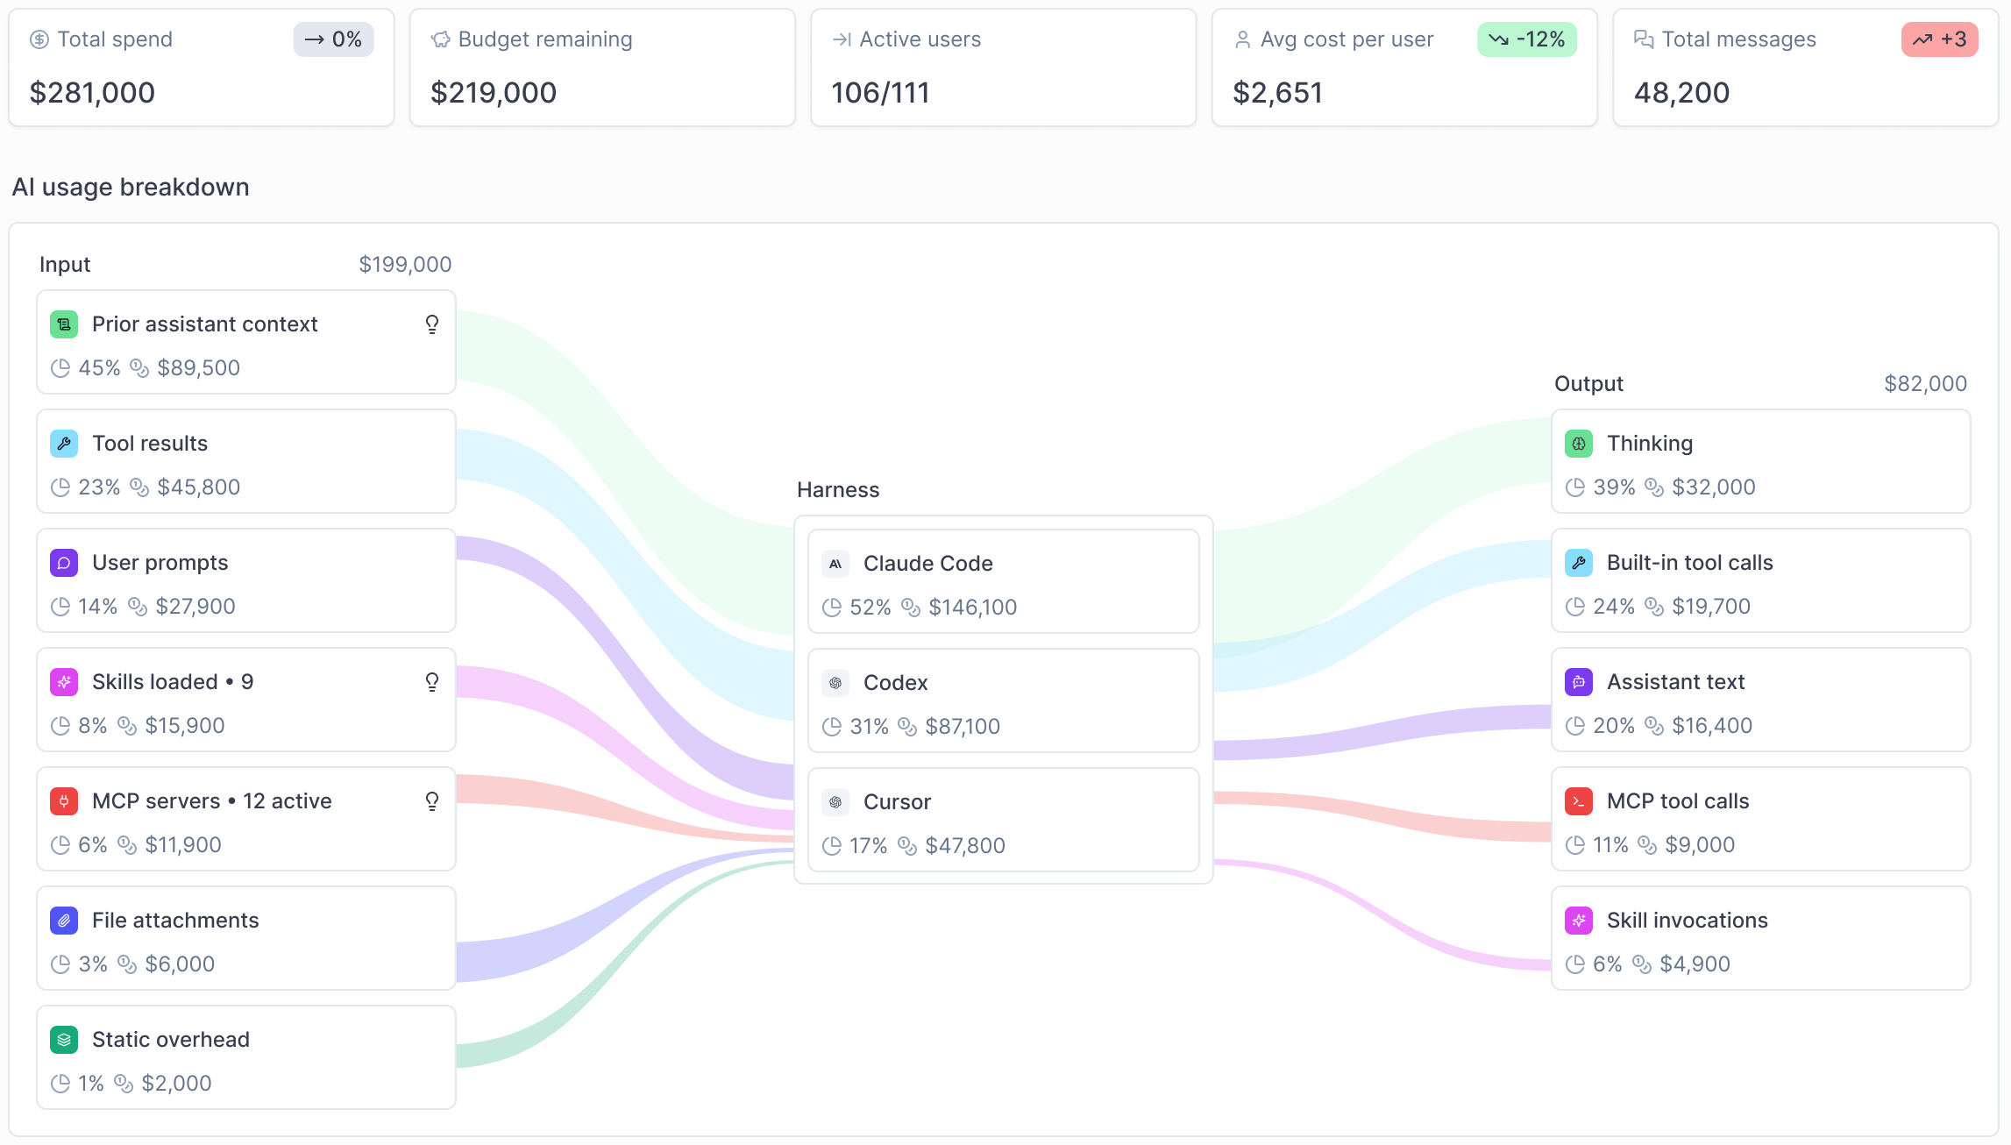This screenshot has width=2011, height=1145.
Task: Click the Skill invocations sparkle icon
Action: (1579, 921)
